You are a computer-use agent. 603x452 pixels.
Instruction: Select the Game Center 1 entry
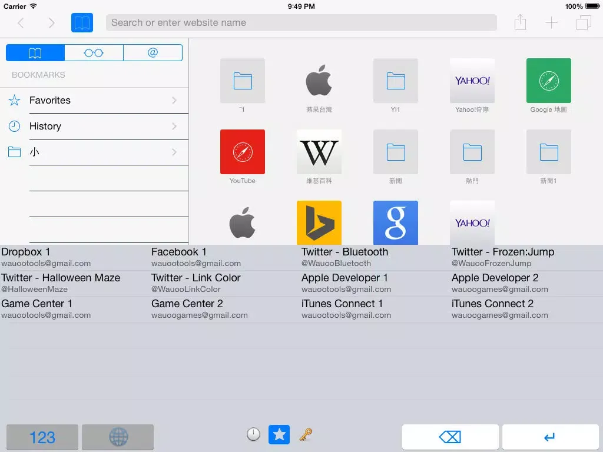[x=75, y=309]
